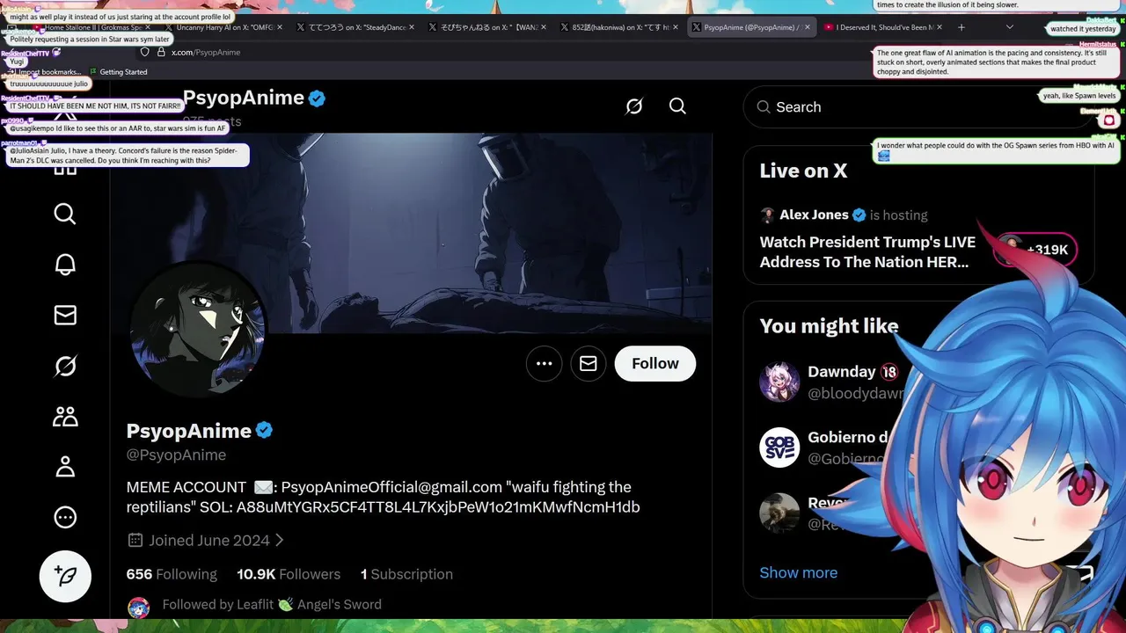
Task: Message PsyopAnime via envelope button
Action: 589,363
